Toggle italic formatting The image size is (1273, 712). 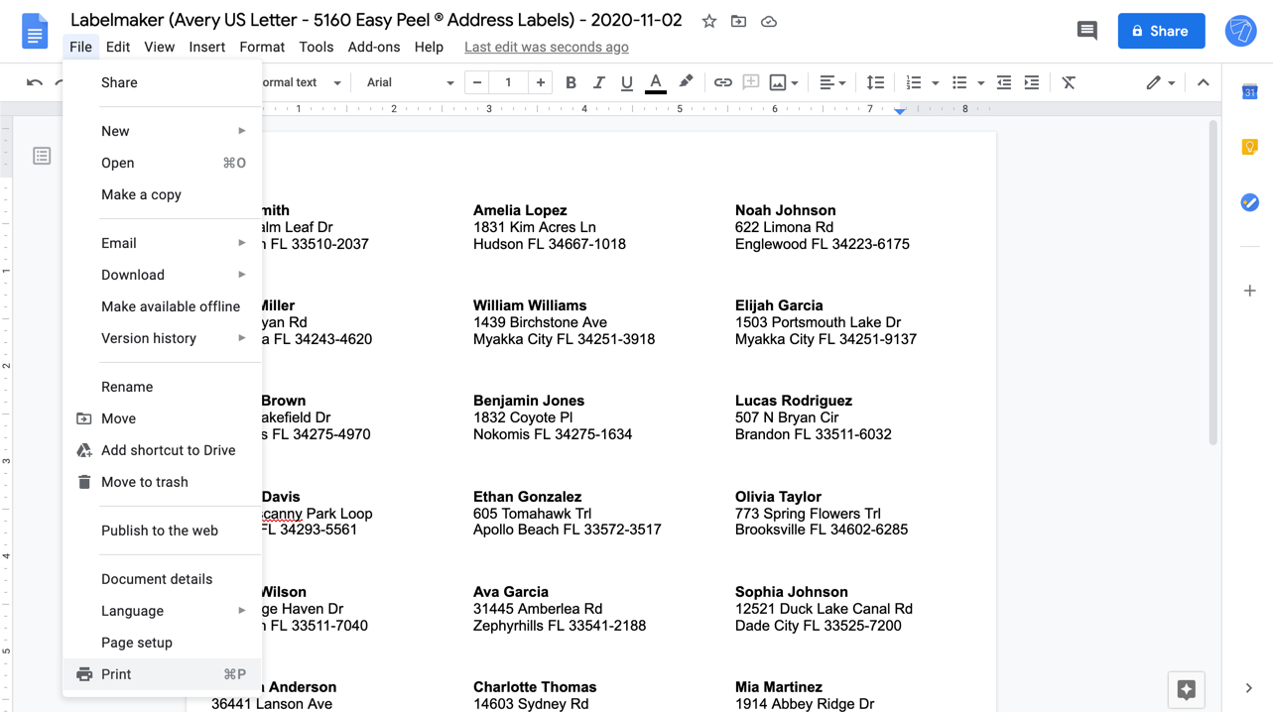tap(598, 82)
